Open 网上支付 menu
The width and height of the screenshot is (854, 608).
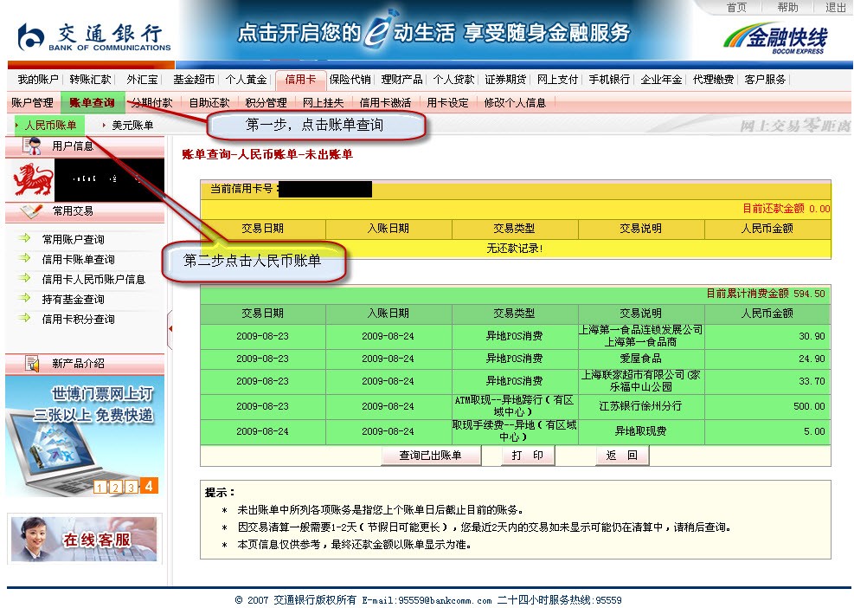pyautogui.click(x=557, y=80)
